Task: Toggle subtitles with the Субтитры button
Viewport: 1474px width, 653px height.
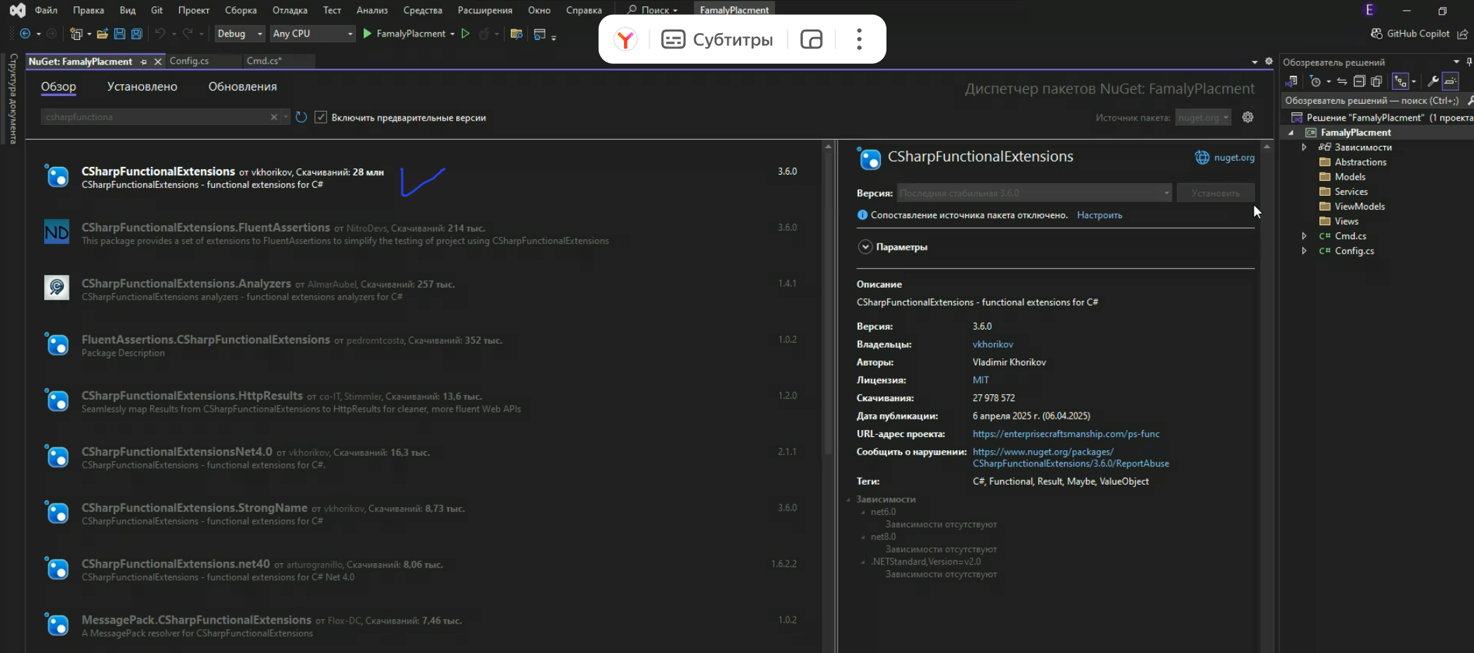Action: tap(717, 39)
